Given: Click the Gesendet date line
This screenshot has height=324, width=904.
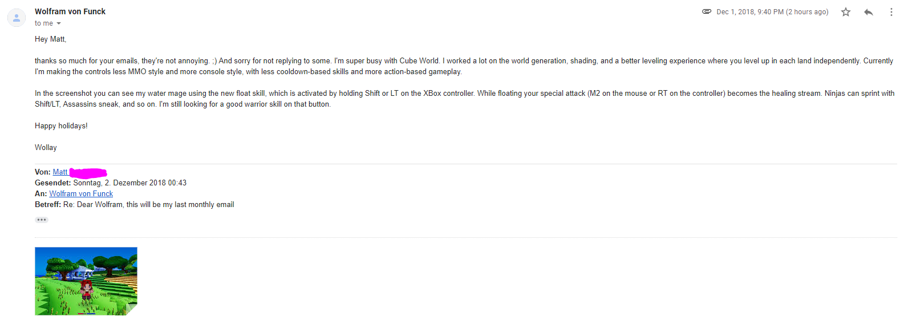Looking at the screenshot, I should tap(129, 183).
